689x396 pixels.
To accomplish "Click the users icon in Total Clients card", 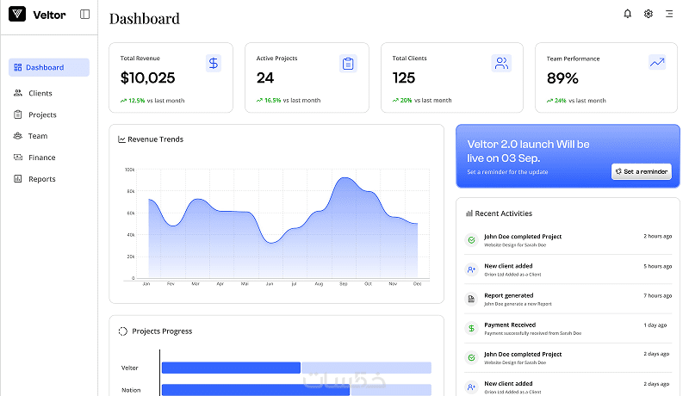I will (x=501, y=63).
